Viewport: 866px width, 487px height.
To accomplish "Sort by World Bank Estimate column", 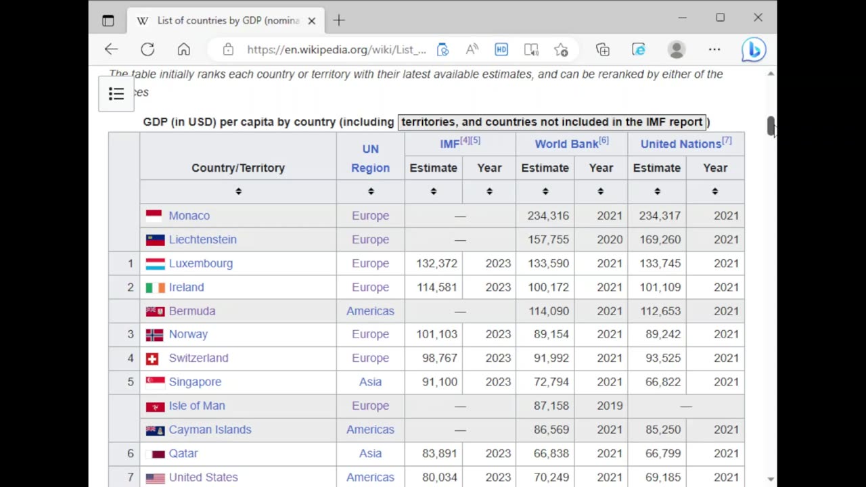I will (545, 191).
